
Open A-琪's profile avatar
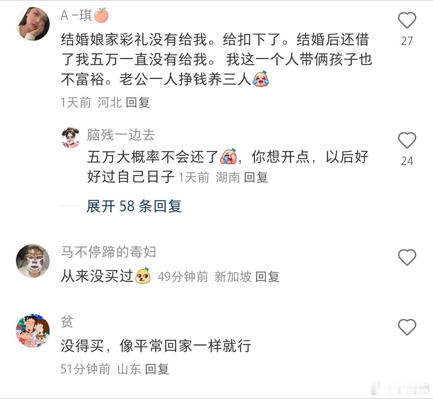(x=33, y=24)
